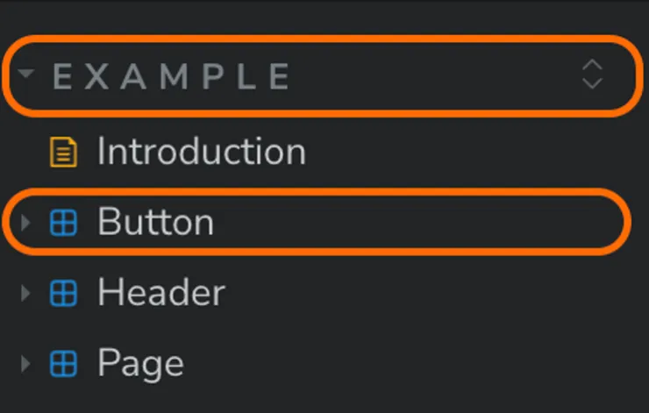Click the EXAMPLE section title text
This screenshot has width=649, height=413.
171,77
